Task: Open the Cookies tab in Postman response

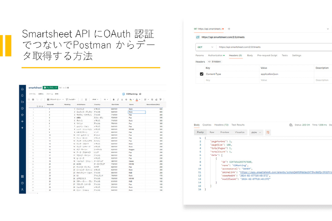Action: pyautogui.click(x=207, y=125)
